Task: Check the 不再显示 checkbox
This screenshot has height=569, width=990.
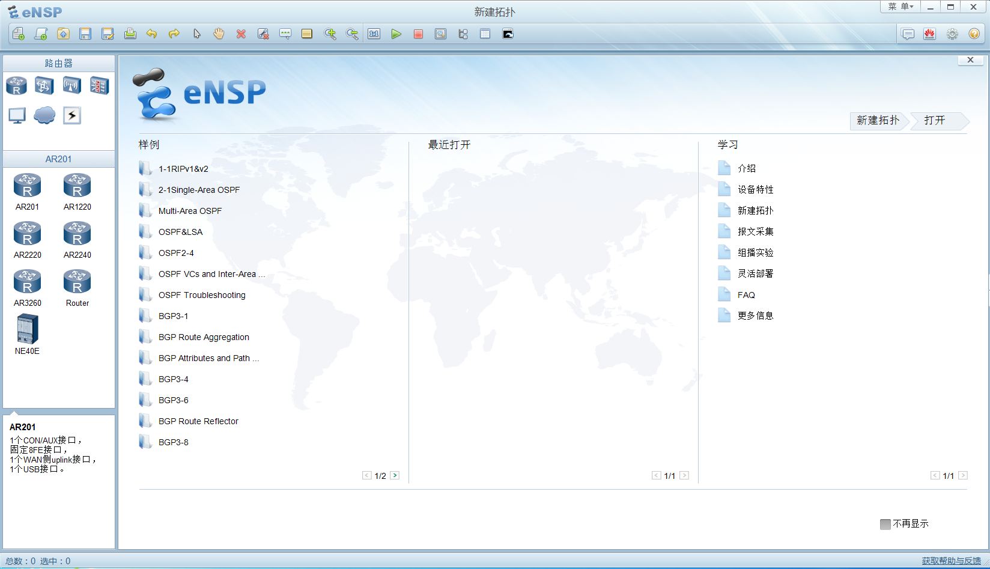Action: (885, 524)
